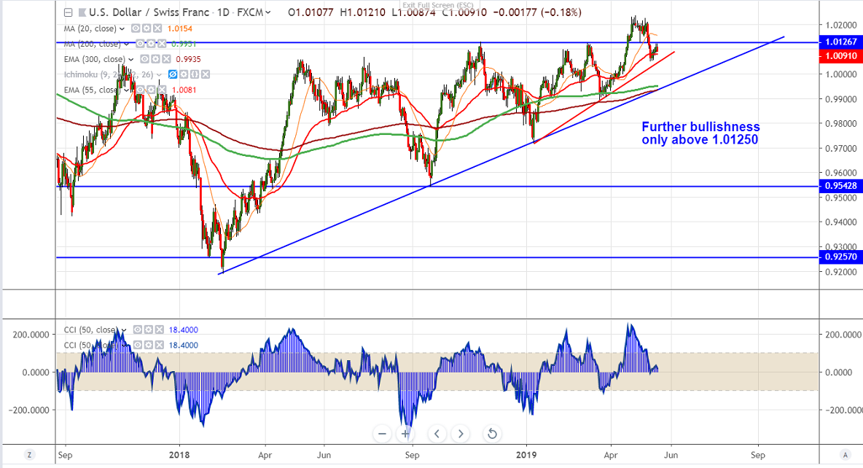863x468 pixels.
Task: Select the 0.95428 price line label
Action: pyautogui.click(x=840, y=186)
